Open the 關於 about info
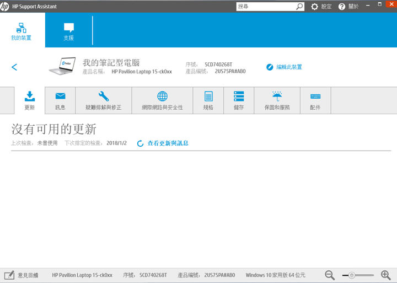Viewport: 397px width, 283px height. [x=348, y=7]
